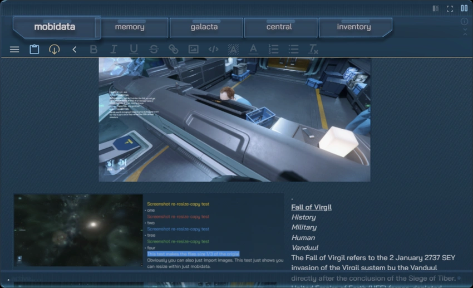473x288 pixels.
Task: Click the circled download arrow icon
Action: (x=55, y=49)
